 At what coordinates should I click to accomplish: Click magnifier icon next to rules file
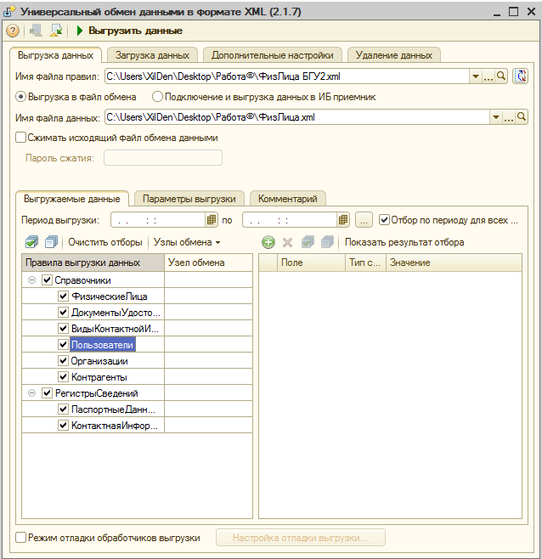click(x=501, y=76)
